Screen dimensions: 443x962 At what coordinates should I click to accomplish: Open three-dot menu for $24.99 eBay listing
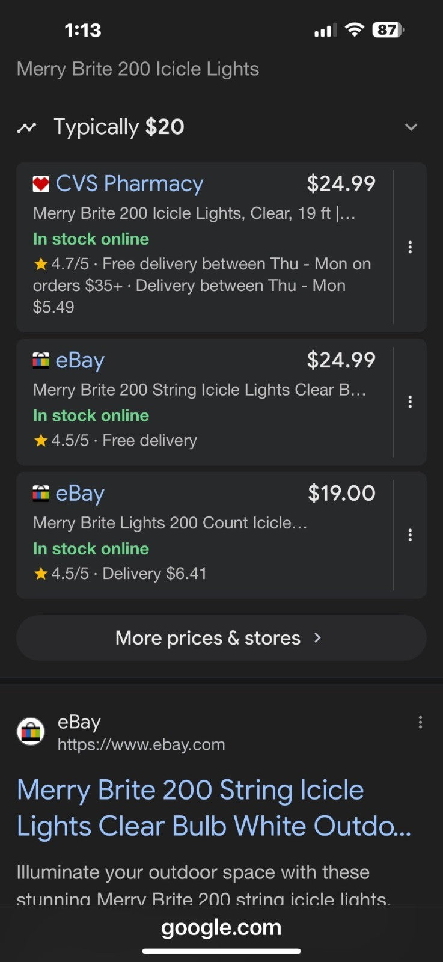pos(410,402)
